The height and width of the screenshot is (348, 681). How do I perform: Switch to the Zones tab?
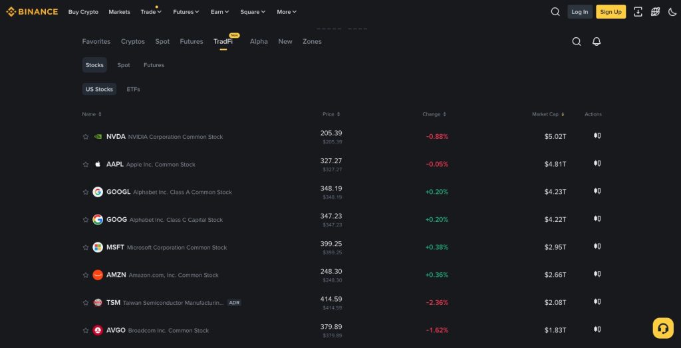tap(313, 42)
